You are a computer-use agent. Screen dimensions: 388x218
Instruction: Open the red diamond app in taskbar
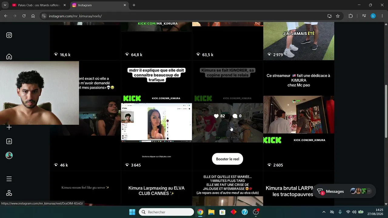pyautogui.click(x=233, y=212)
